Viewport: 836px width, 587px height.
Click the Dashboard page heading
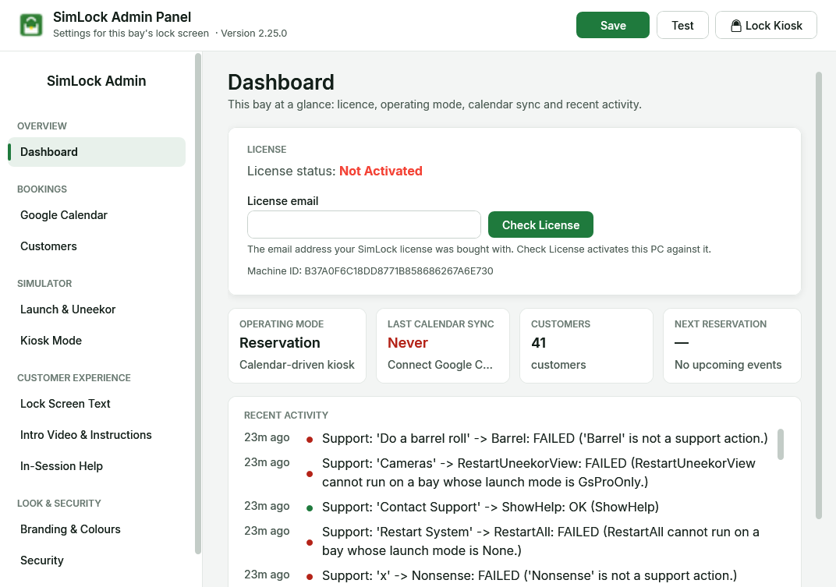pyautogui.click(x=281, y=83)
